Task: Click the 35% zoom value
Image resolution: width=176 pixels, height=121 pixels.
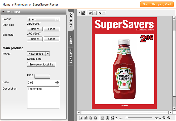Action: pyautogui.click(x=158, y=118)
